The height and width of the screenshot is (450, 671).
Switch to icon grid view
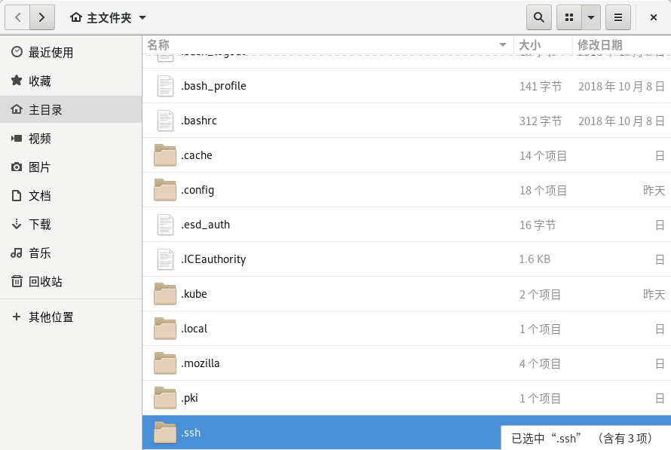pyautogui.click(x=569, y=17)
